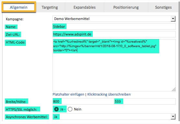Click the width field showing 800

83,101
